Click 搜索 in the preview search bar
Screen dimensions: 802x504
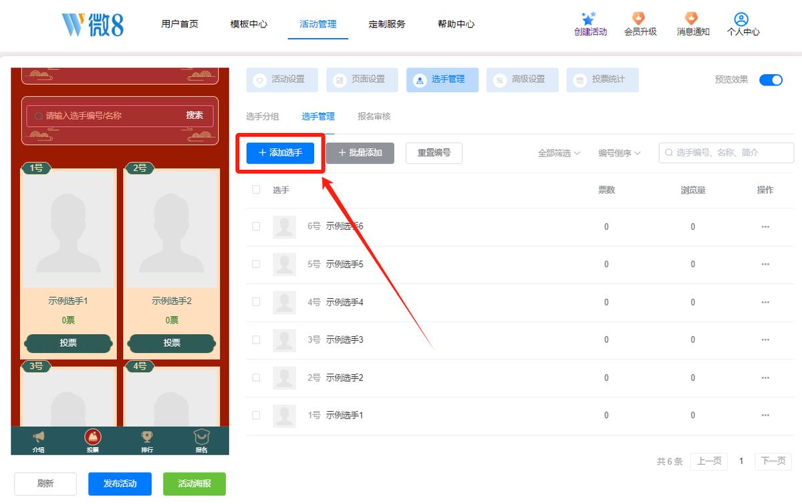point(194,116)
